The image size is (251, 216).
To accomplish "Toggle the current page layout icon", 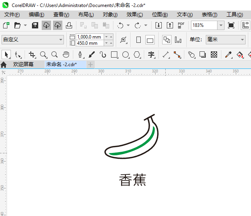I will click(178, 40).
